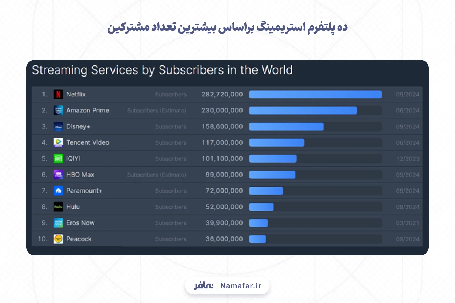Select the Netflix service name
This screenshot has height=303, width=455.
pos(76,94)
